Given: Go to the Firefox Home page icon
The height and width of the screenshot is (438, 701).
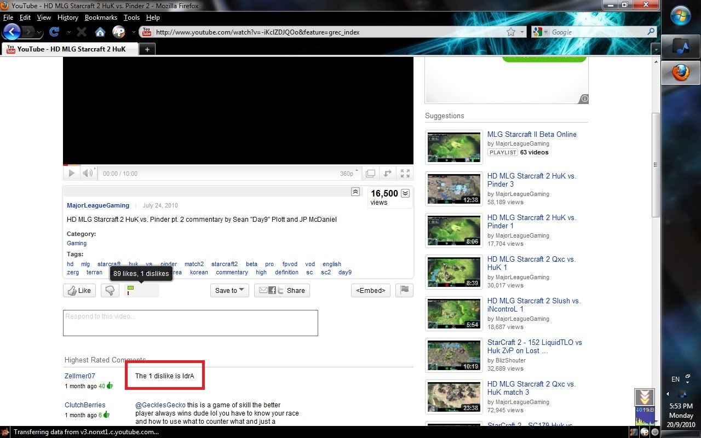Looking at the screenshot, I should coord(100,32).
